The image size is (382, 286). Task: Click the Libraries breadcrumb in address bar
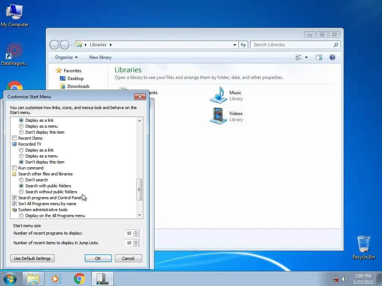pyautogui.click(x=98, y=45)
